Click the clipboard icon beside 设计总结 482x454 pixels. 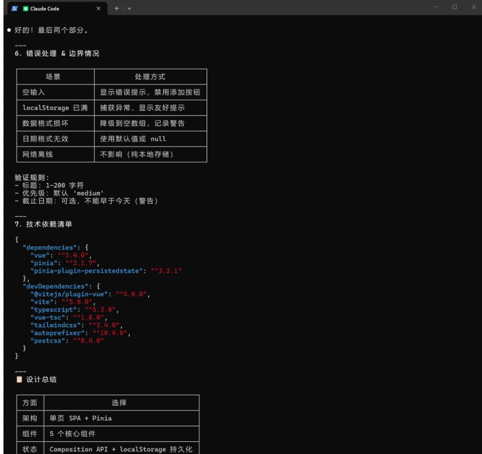[x=19, y=379]
